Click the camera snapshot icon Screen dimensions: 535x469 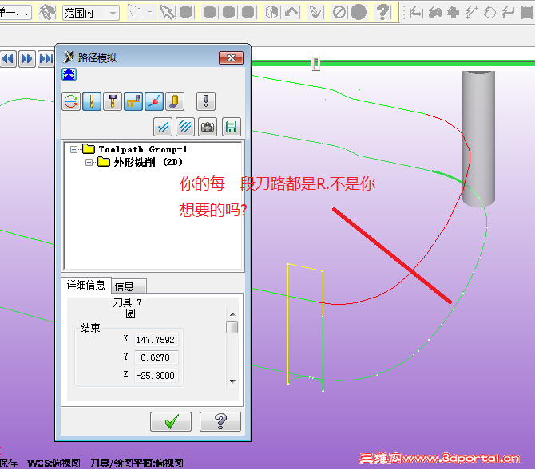(x=208, y=127)
